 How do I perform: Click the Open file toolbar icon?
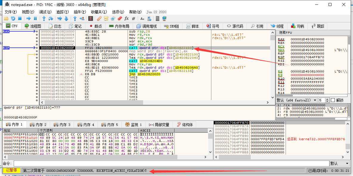pos(6,19)
